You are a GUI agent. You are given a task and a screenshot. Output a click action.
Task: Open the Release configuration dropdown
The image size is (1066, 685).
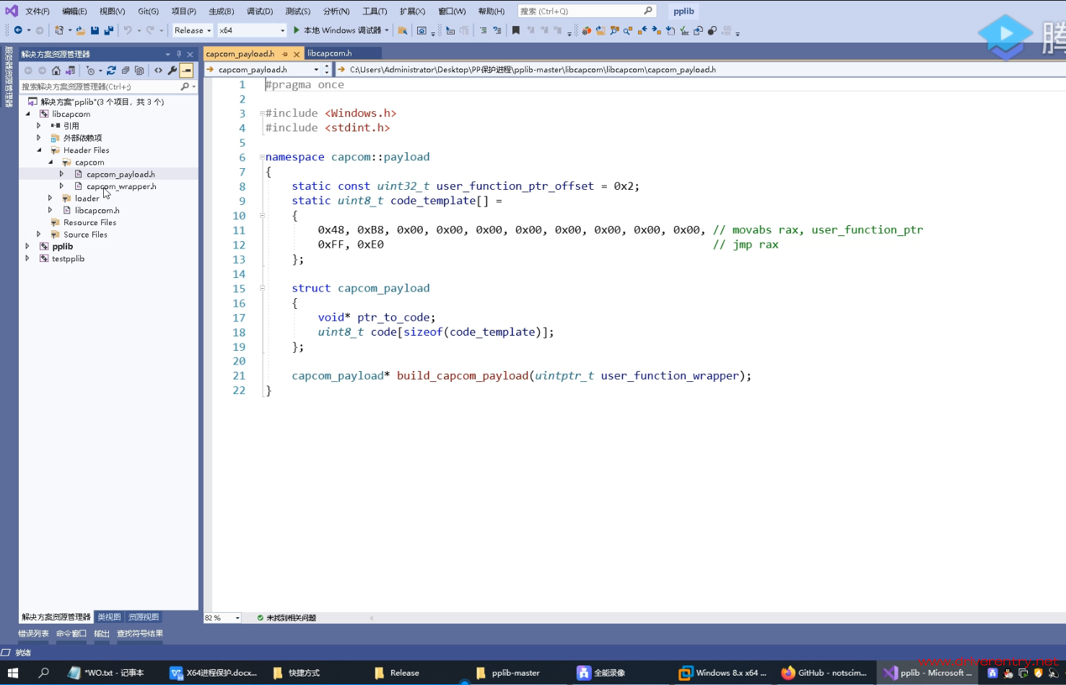click(193, 30)
